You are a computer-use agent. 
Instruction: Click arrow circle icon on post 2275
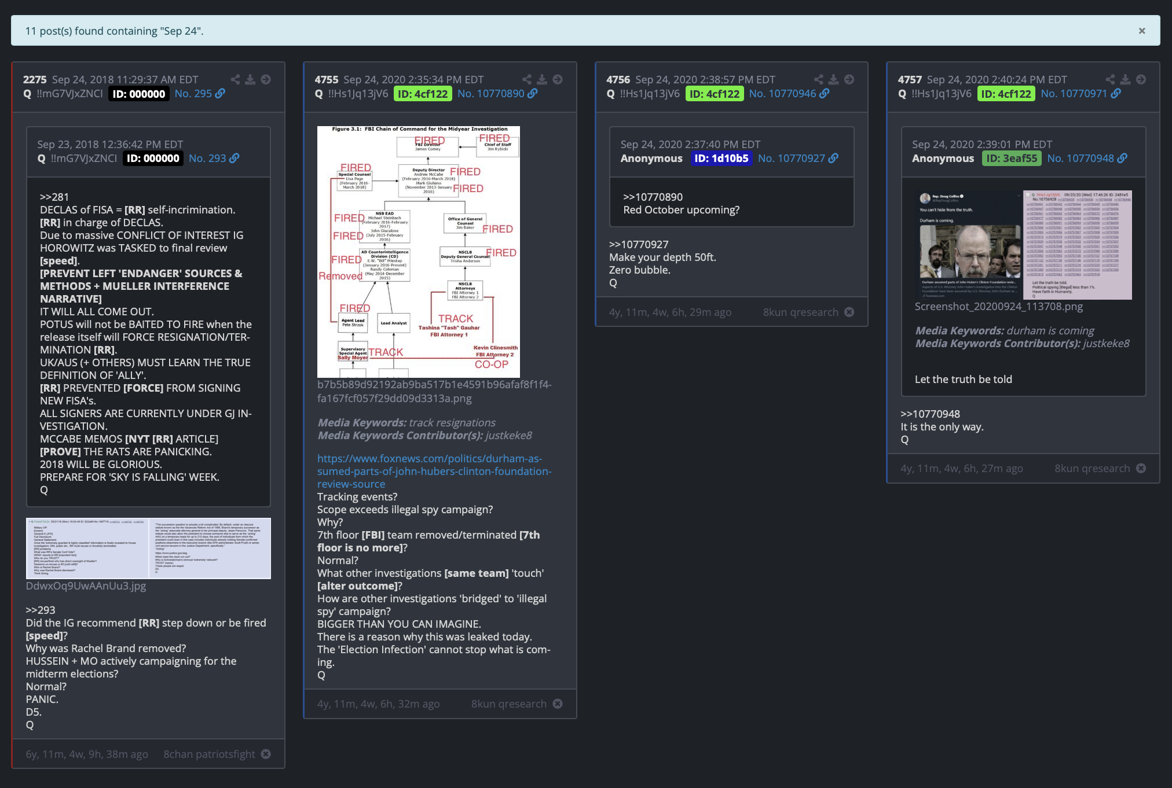point(266,80)
